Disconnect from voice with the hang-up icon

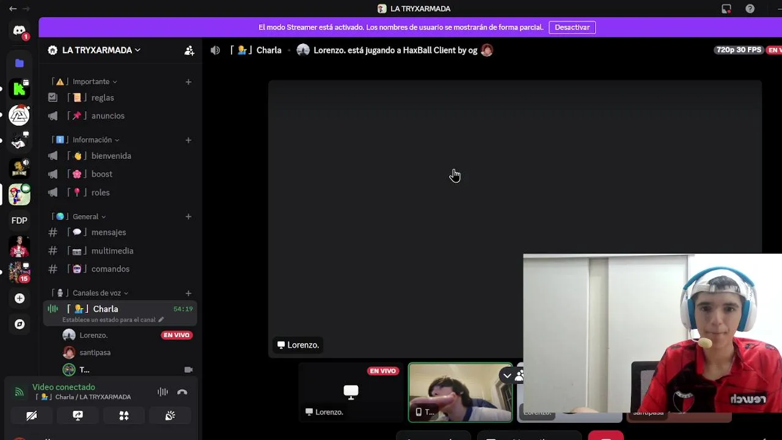(182, 392)
